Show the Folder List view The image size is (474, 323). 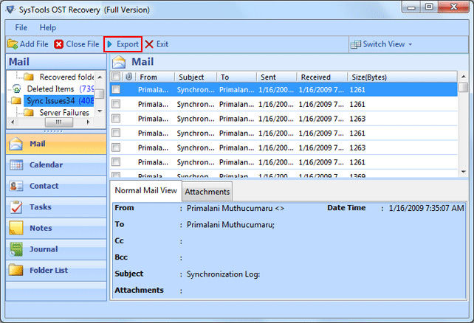tap(48, 270)
